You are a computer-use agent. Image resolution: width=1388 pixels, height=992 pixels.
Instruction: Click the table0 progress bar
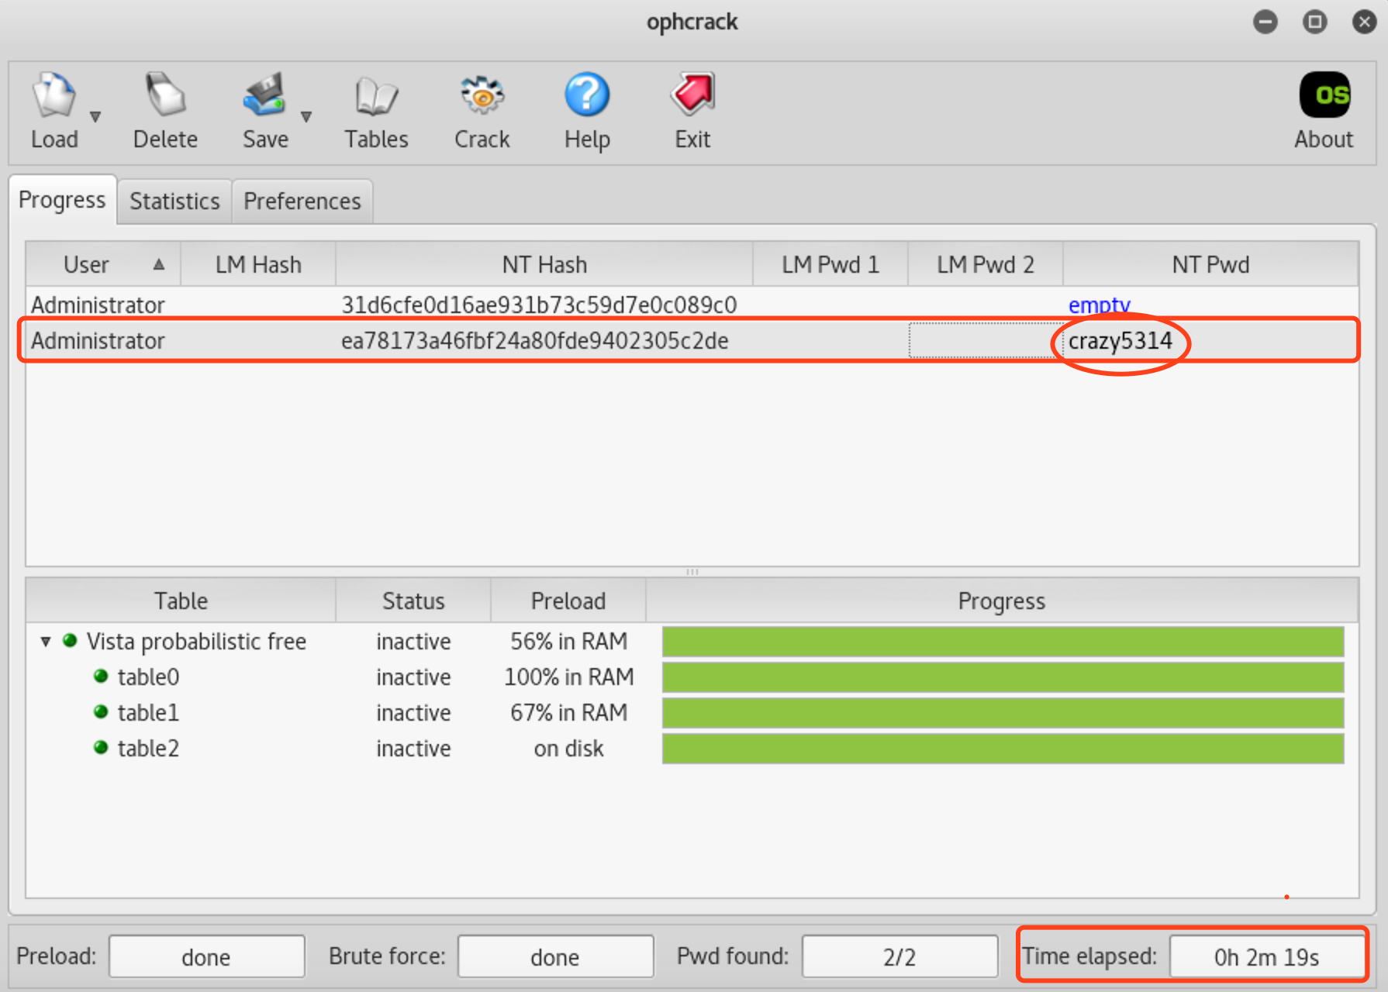coord(1003,677)
